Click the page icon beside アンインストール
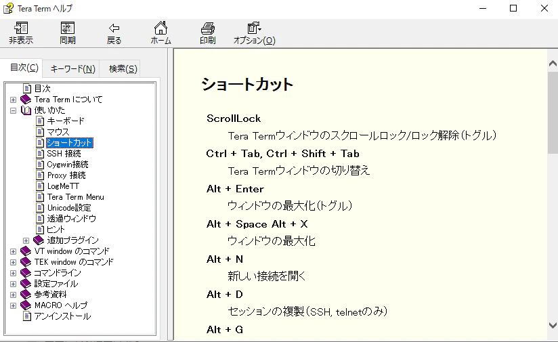The height and width of the screenshot is (342, 558). 27,316
